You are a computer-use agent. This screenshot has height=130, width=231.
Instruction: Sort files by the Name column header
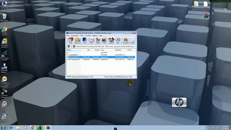74,50
